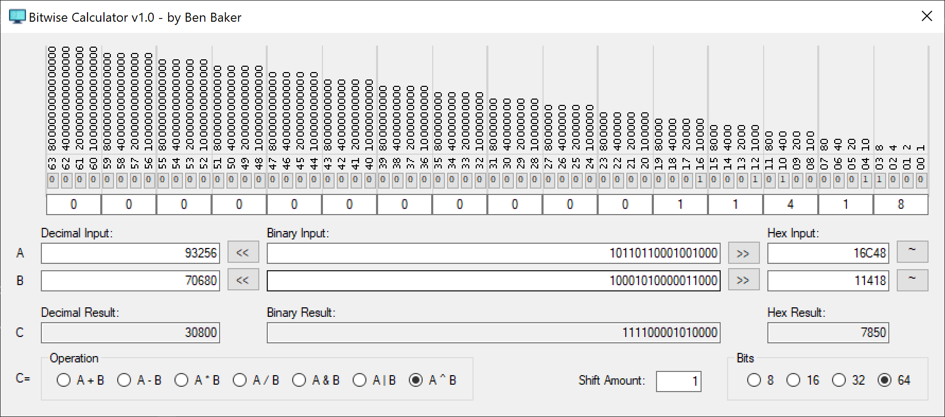Set bit width to 64
945x417 pixels.
pos(894,380)
